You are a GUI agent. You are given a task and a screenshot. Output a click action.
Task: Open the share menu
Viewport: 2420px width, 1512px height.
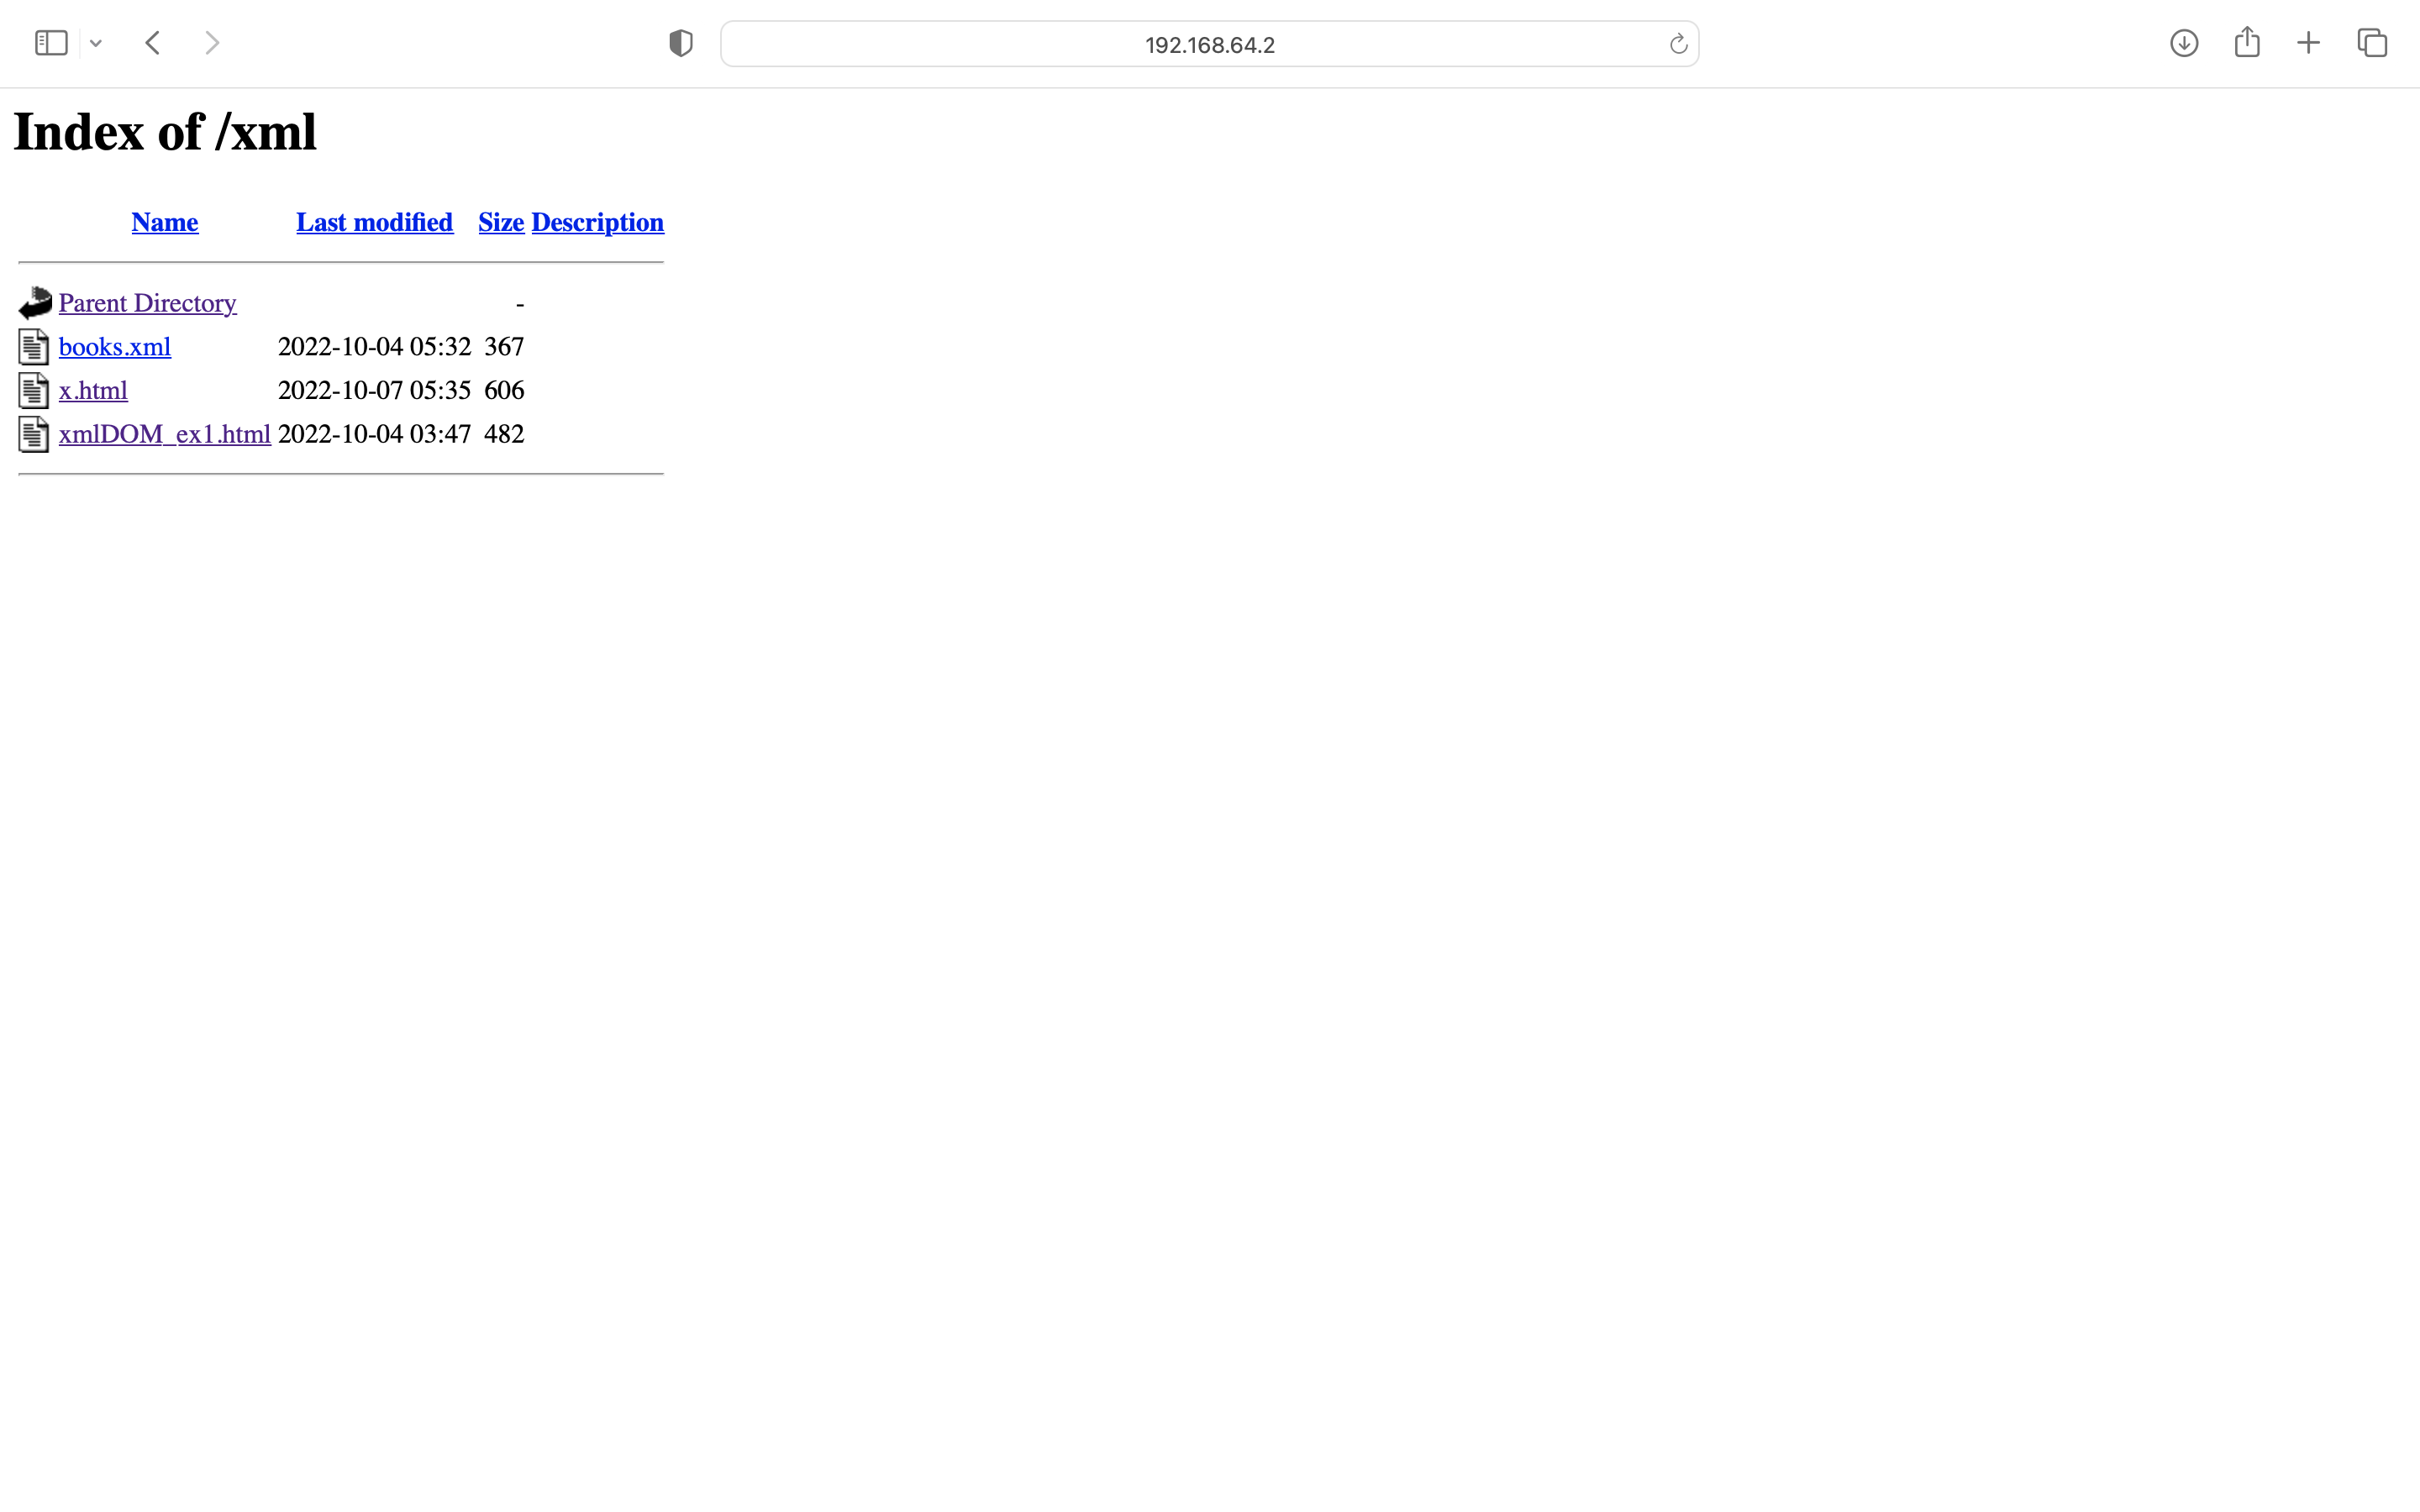pos(2247,43)
